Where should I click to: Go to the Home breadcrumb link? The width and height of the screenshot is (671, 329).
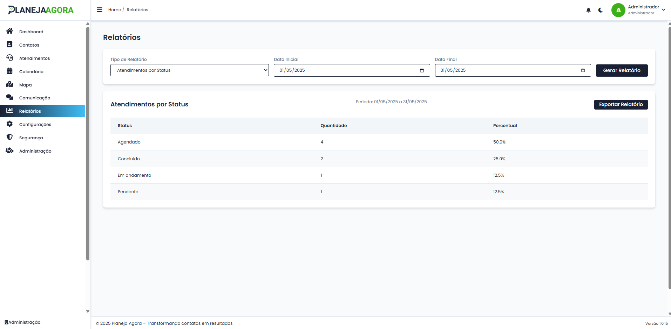(114, 10)
